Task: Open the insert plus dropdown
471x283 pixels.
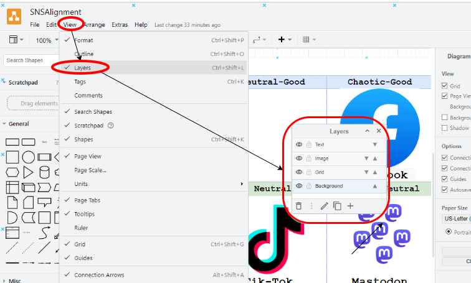Action: 285,40
